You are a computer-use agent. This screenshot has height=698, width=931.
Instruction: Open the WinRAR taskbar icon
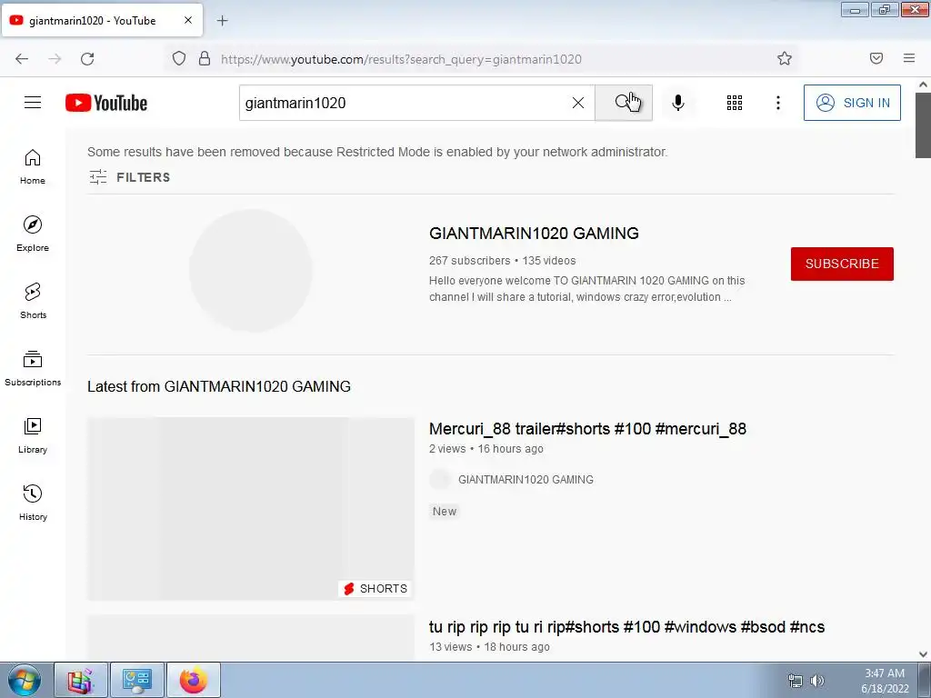click(x=81, y=680)
